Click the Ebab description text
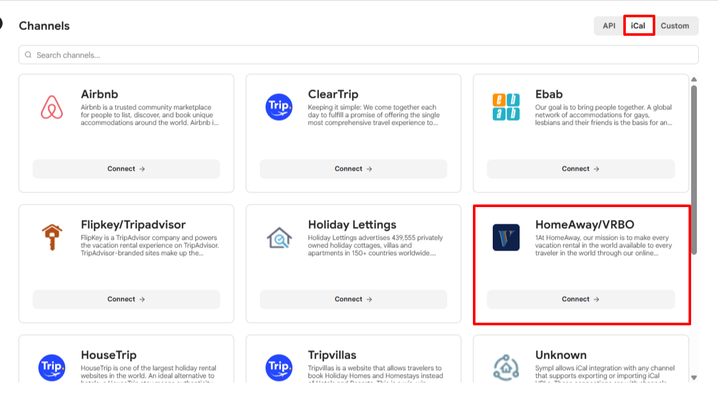Viewport: 718px width, 395px height. tap(603, 115)
